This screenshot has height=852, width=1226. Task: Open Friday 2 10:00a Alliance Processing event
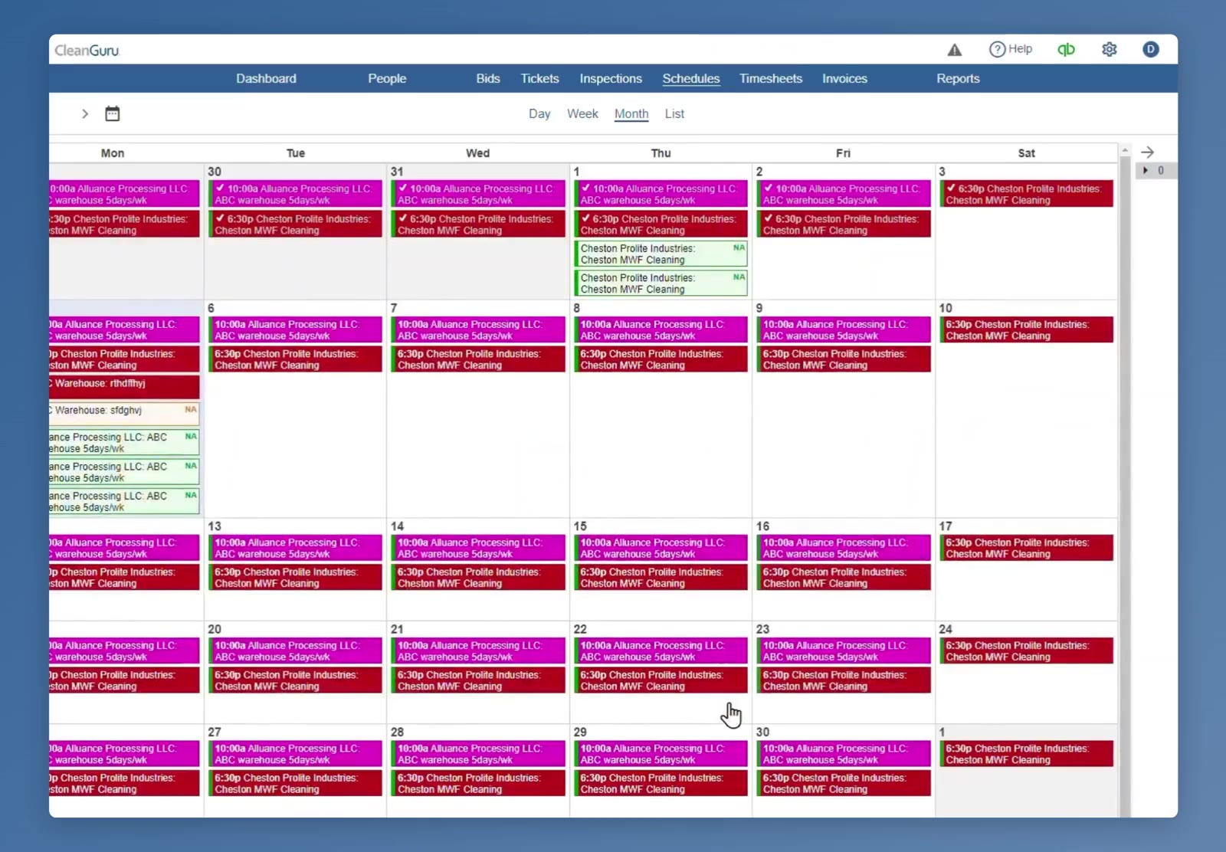(x=844, y=194)
